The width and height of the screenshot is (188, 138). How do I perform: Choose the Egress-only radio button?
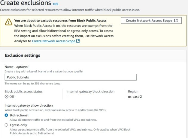click(x=7, y=125)
